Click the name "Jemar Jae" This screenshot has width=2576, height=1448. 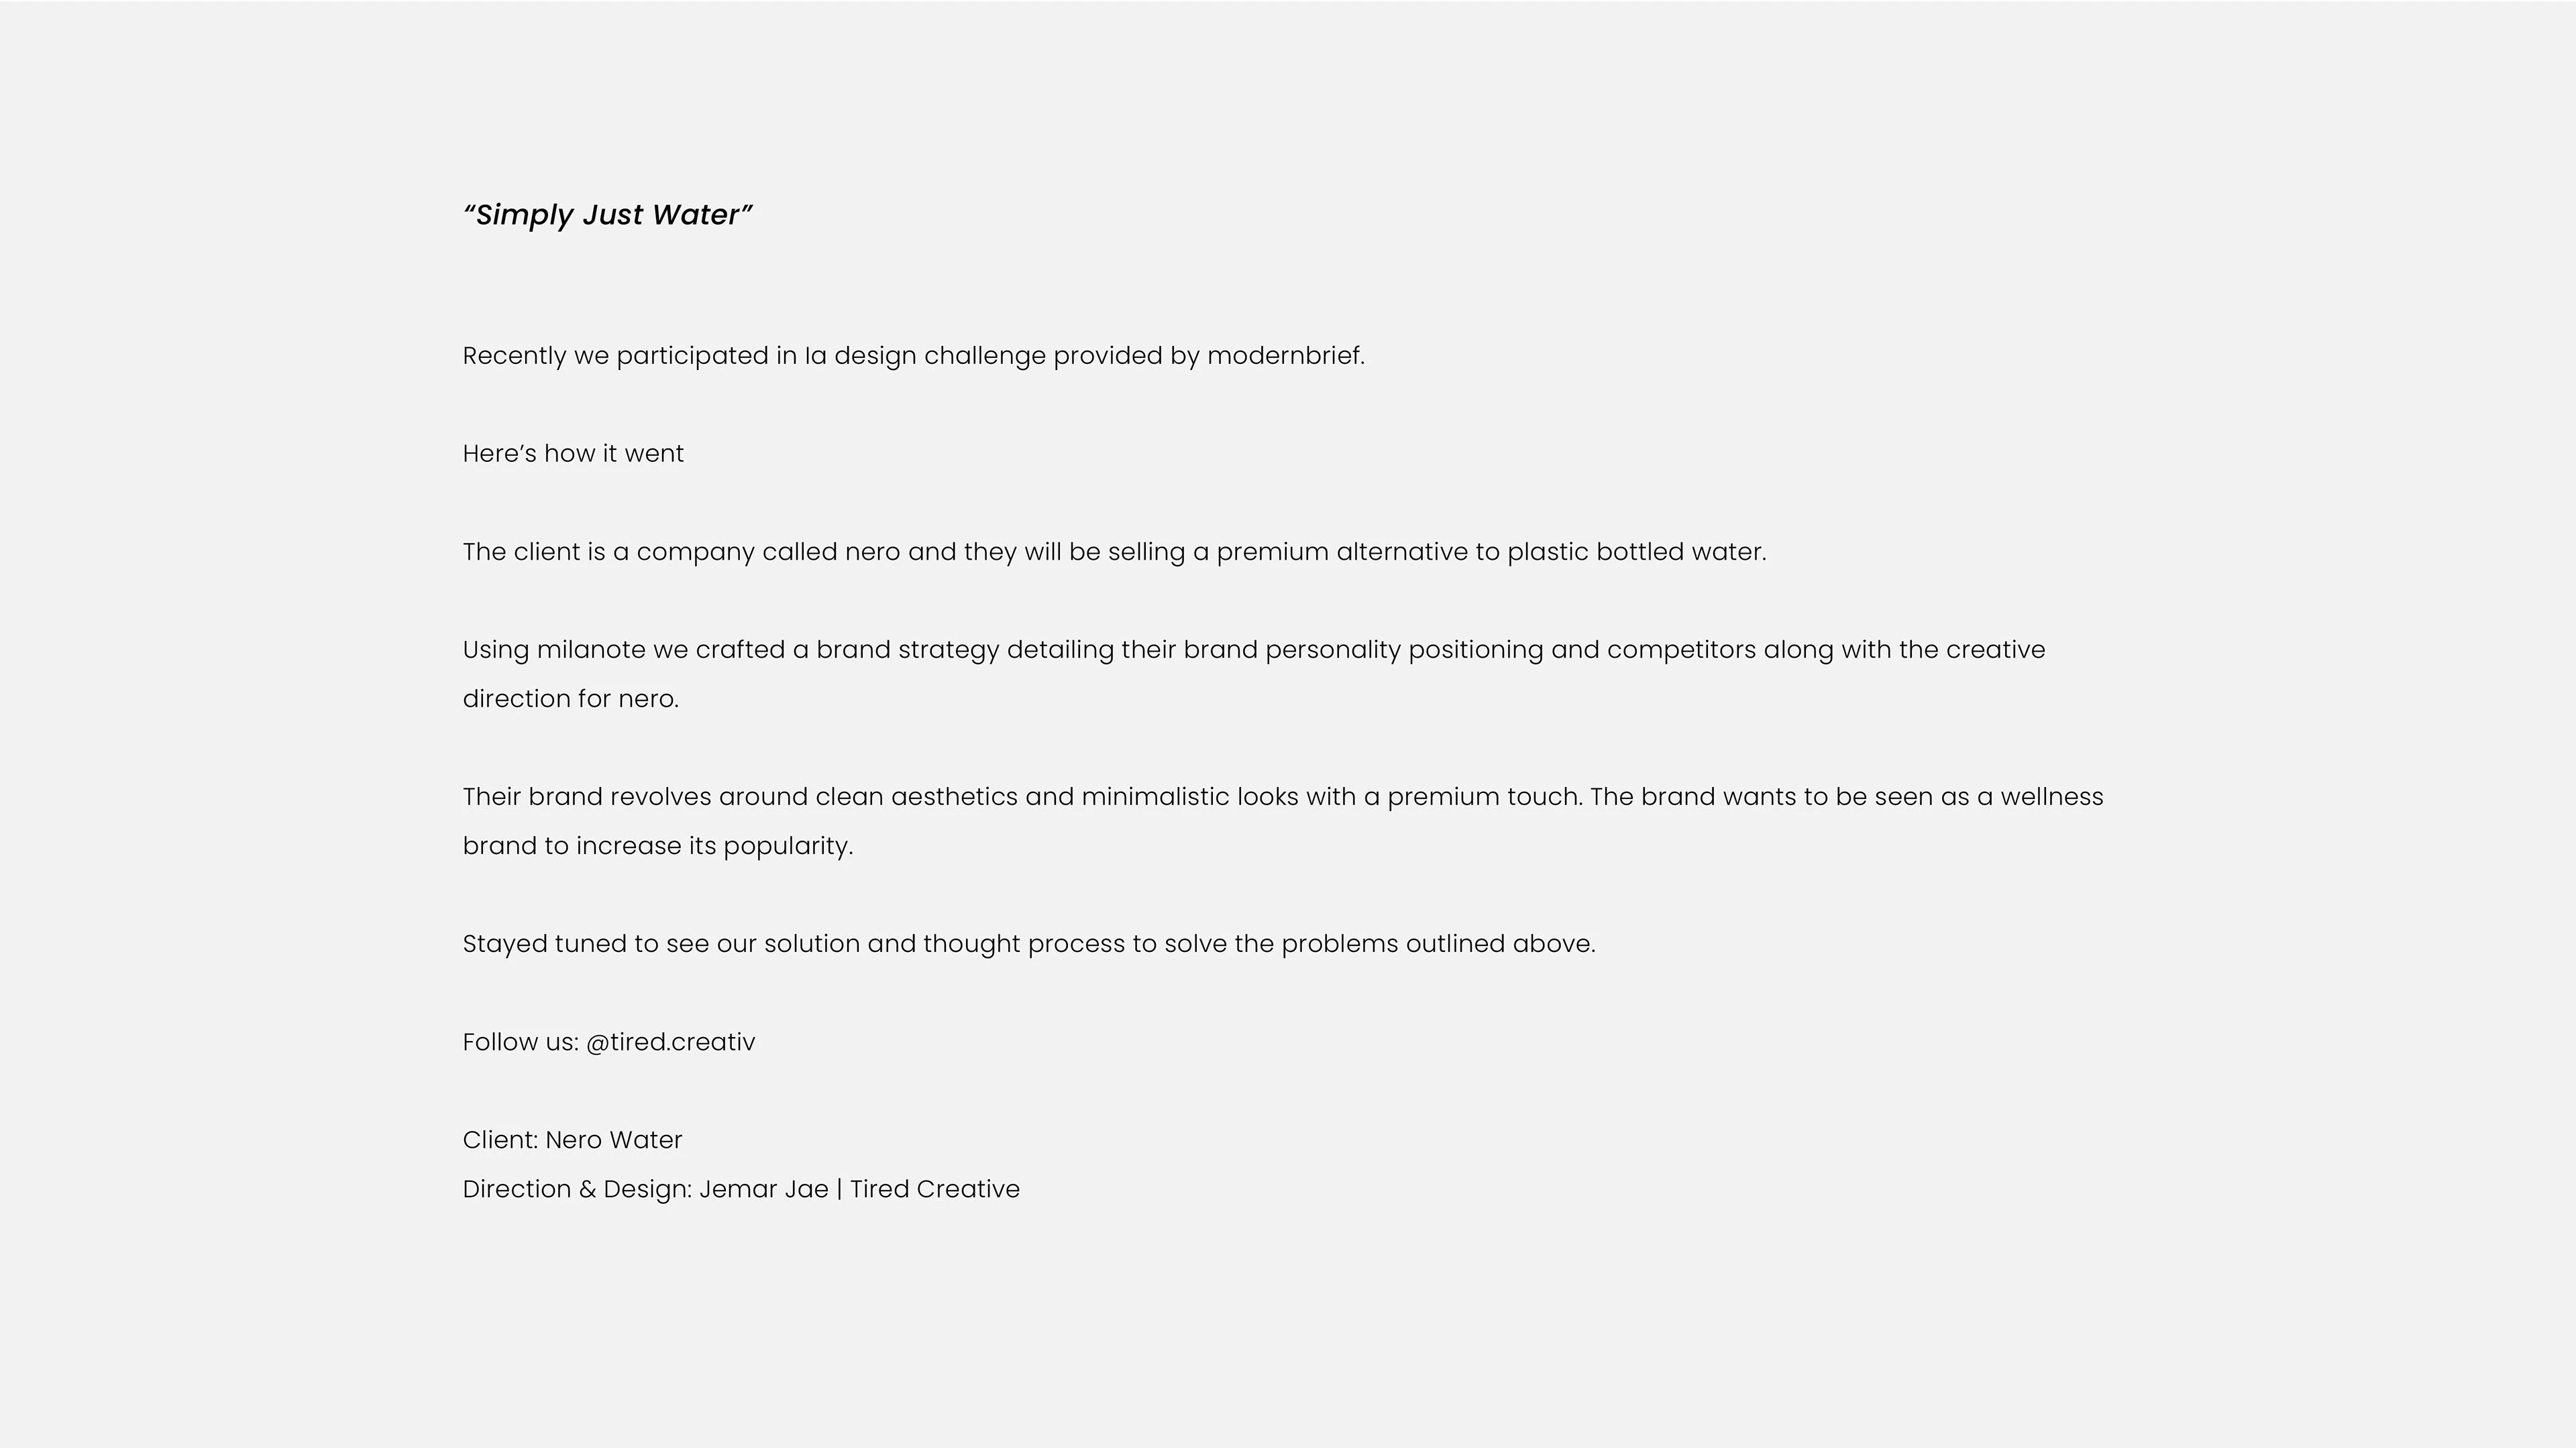[x=763, y=1189]
